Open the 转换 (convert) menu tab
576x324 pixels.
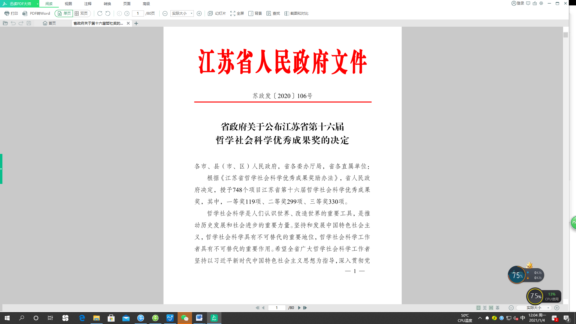[107, 4]
